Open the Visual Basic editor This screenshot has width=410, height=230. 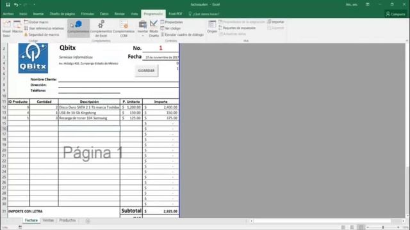tap(6, 28)
